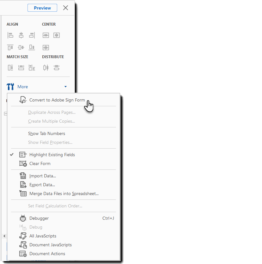Close the form editing toolbar with X
Screen dimensions: 262x264
(65, 8)
